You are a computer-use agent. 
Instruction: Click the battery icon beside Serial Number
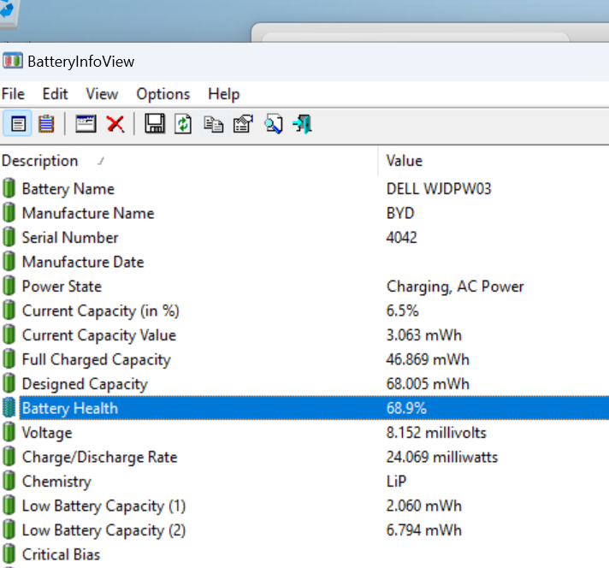tap(9, 237)
